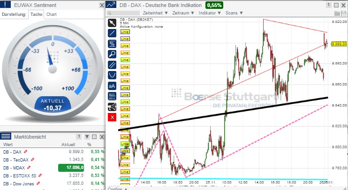348x190 pixels.
Task: Sort by the Wert column header
Action: [x=8, y=145]
